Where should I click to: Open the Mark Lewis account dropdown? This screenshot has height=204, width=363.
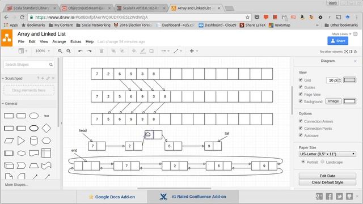pos(341,34)
